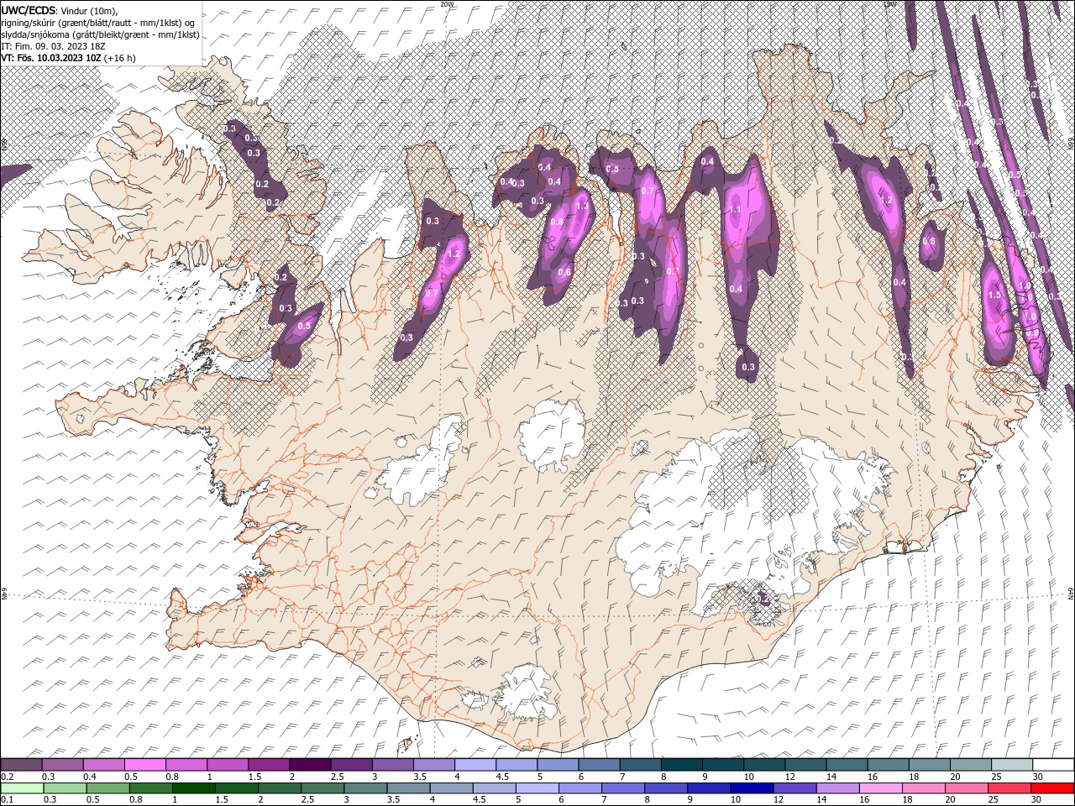Pick the dark blue rain legend swatch between 10 and 12
This screenshot has width=1075, height=806.
pyautogui.click(x=750, y=788)
